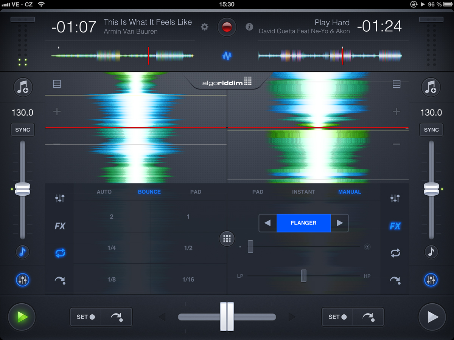
Task: Select the AUTO loop tab
Action: 104,192
